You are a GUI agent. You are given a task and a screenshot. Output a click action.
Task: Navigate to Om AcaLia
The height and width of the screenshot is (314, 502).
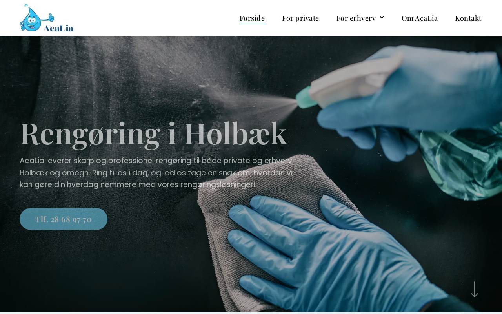click(x=420, y=18)
